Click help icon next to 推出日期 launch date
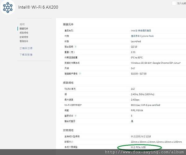The image size is (186, 155). (76, 47)
